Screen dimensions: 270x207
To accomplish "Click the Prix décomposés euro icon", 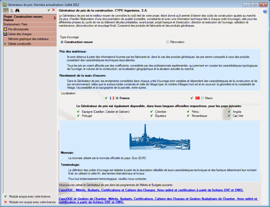I will pyautogui.click(x=5, y=29).
